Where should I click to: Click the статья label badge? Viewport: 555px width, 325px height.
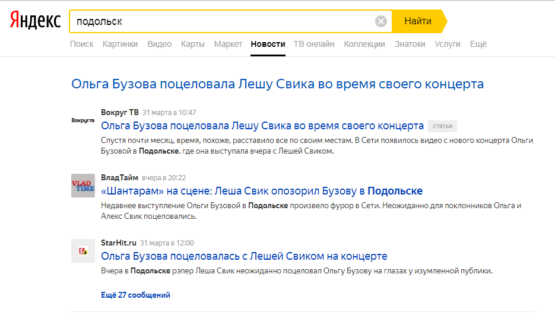[442, 126]
